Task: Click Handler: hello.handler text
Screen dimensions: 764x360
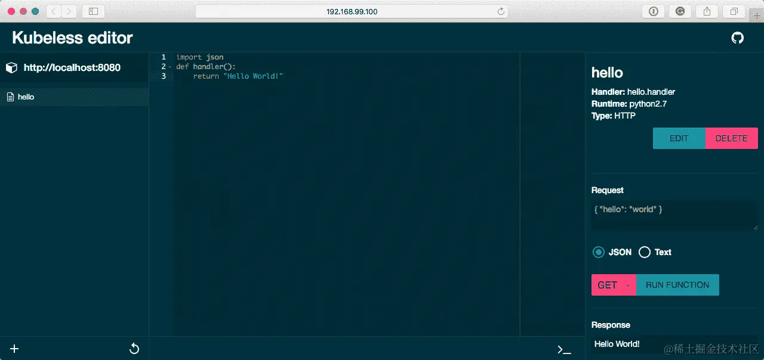Action: [633, 92]
